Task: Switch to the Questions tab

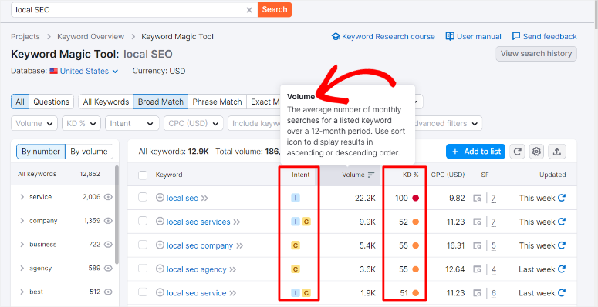Action: [x=51, y=102]
